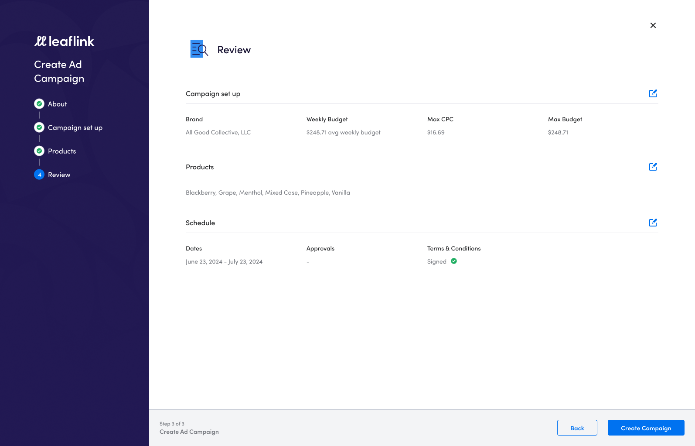Screen dimensions: 695x446
Task: Close the Create Ad Campaign dialog
Action: pyautogui.click(x=653, y=25)
